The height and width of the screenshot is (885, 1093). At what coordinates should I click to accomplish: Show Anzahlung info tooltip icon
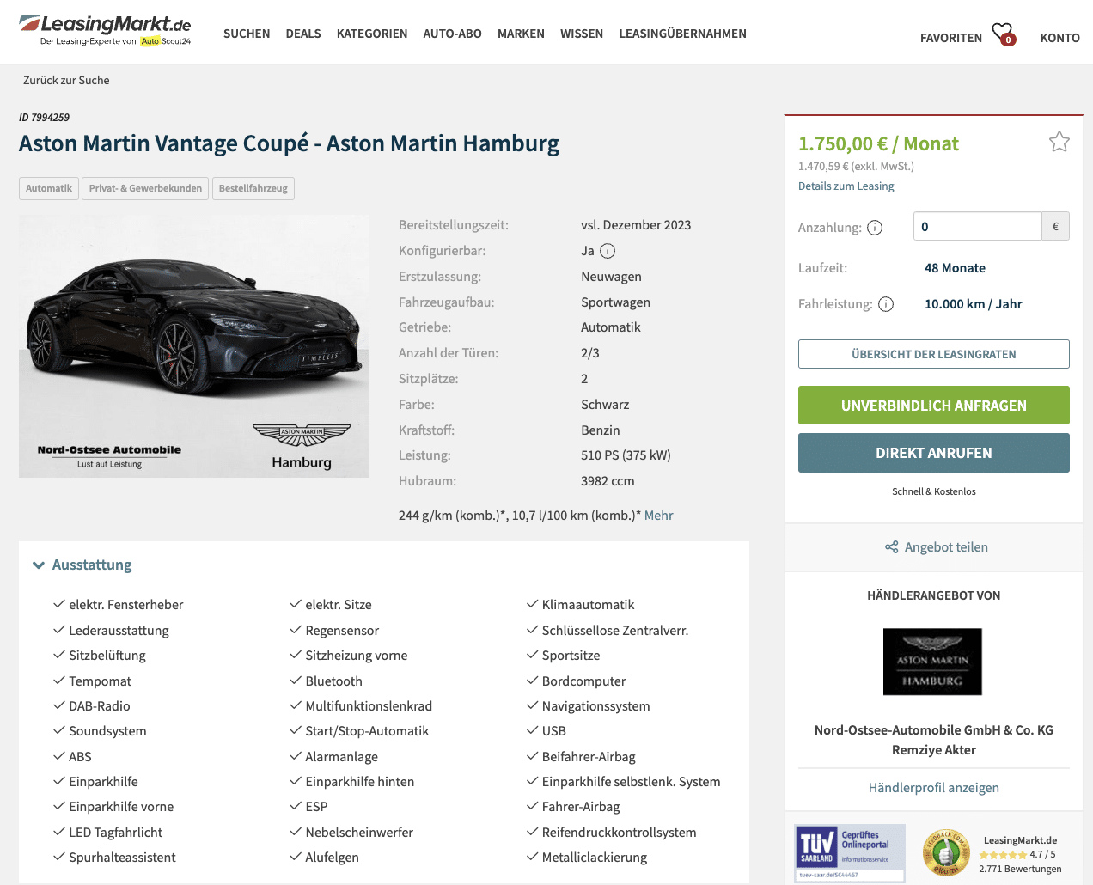[875, 228]
